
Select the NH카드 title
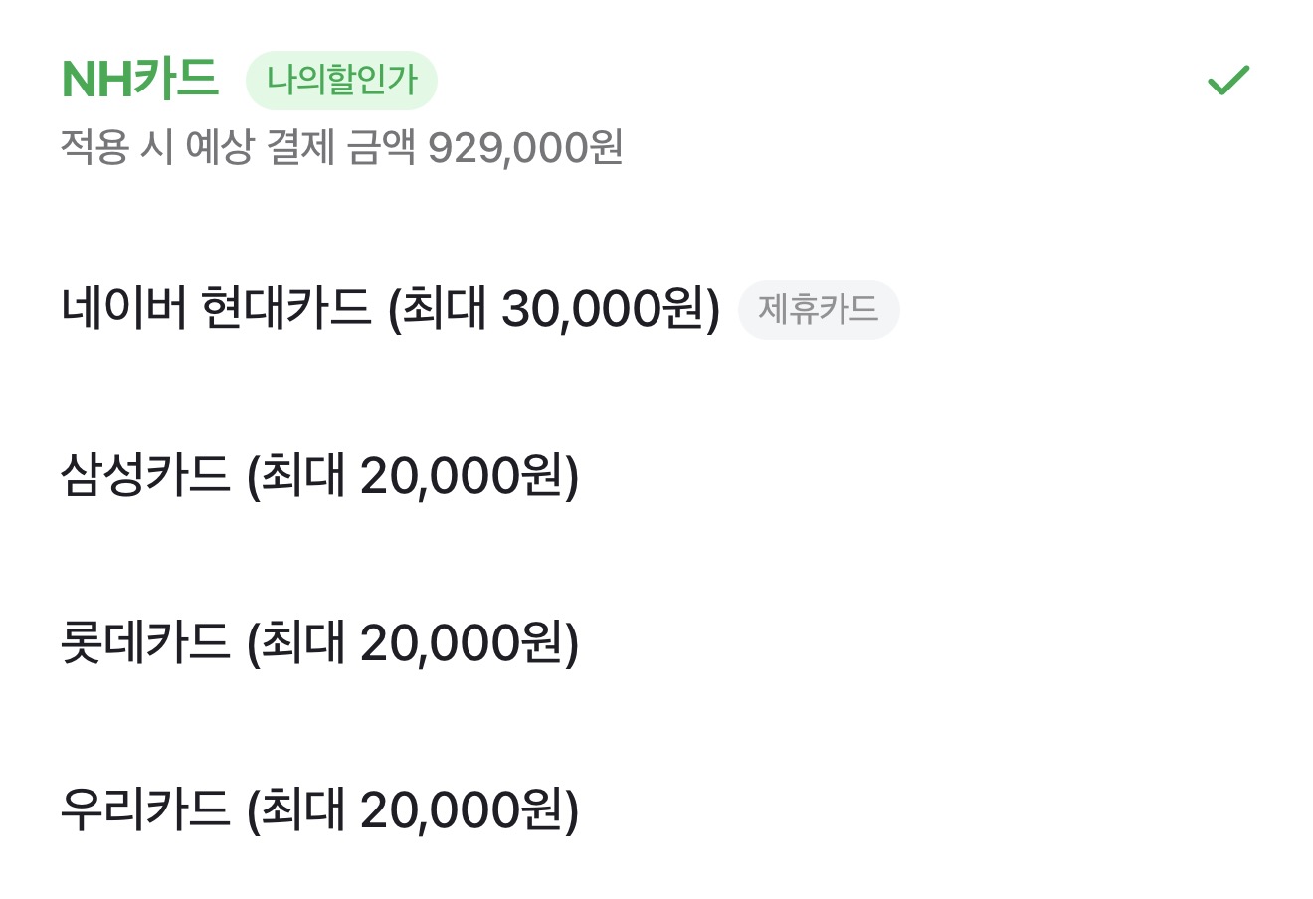click(140, 79)
